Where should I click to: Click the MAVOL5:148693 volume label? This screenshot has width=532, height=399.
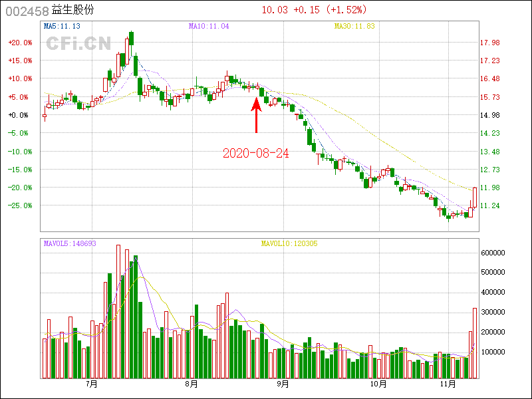tap(70, 243)
